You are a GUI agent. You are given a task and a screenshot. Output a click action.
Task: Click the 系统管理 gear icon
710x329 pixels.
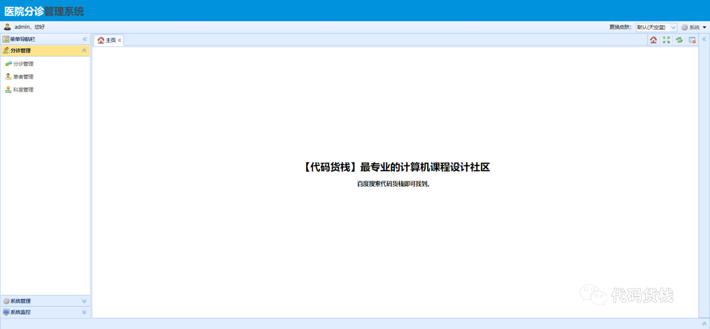[6, 301]
